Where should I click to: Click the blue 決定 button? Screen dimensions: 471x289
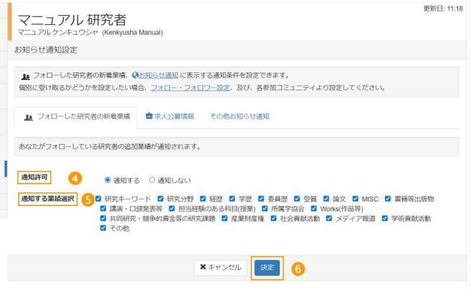267,268
